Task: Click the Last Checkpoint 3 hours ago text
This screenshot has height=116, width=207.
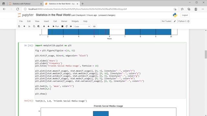Action: pyautogui.click(x=84, y=15)
